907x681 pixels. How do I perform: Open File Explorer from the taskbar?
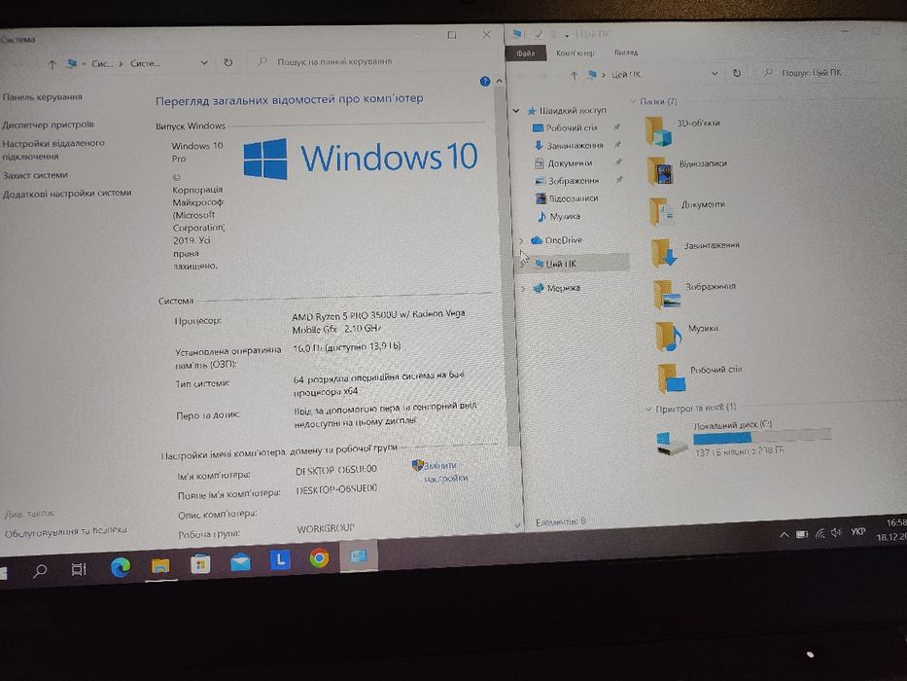160,566
